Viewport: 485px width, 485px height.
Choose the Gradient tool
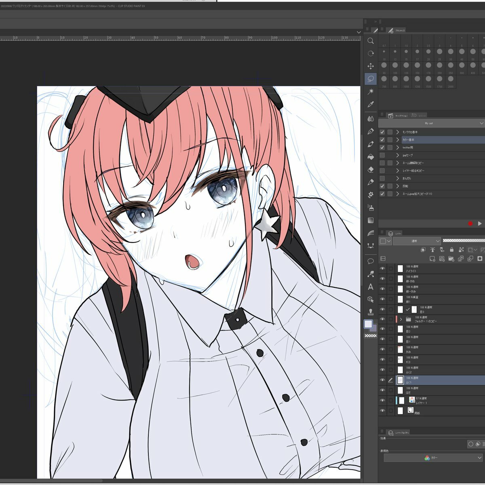370,220
